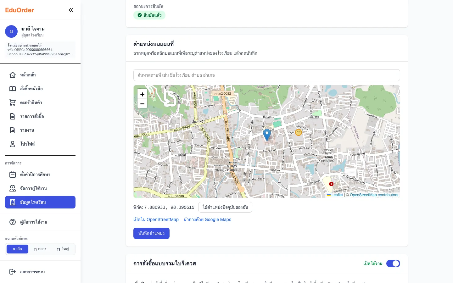Click the home icon for หน้าหลัก
This screenshot has height=283, width=453.
13,75
